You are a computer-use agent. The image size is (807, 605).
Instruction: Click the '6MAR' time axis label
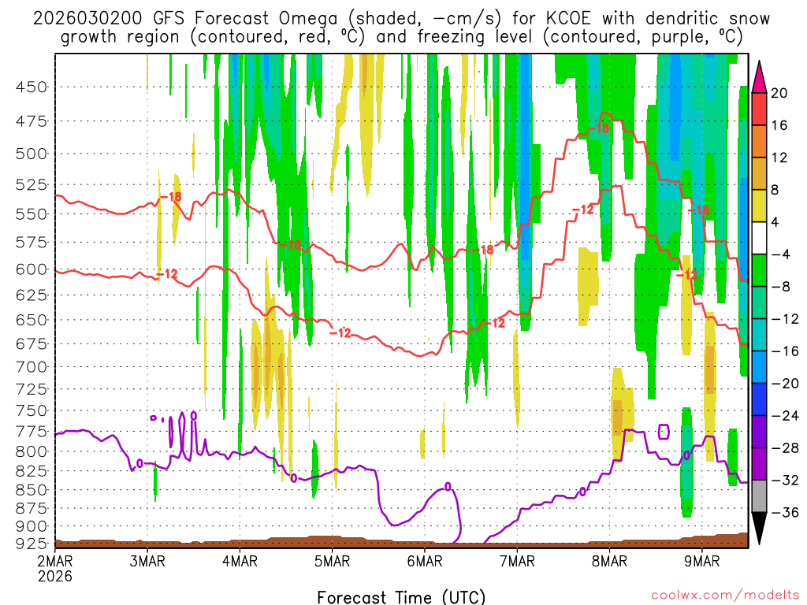(425, 561)
